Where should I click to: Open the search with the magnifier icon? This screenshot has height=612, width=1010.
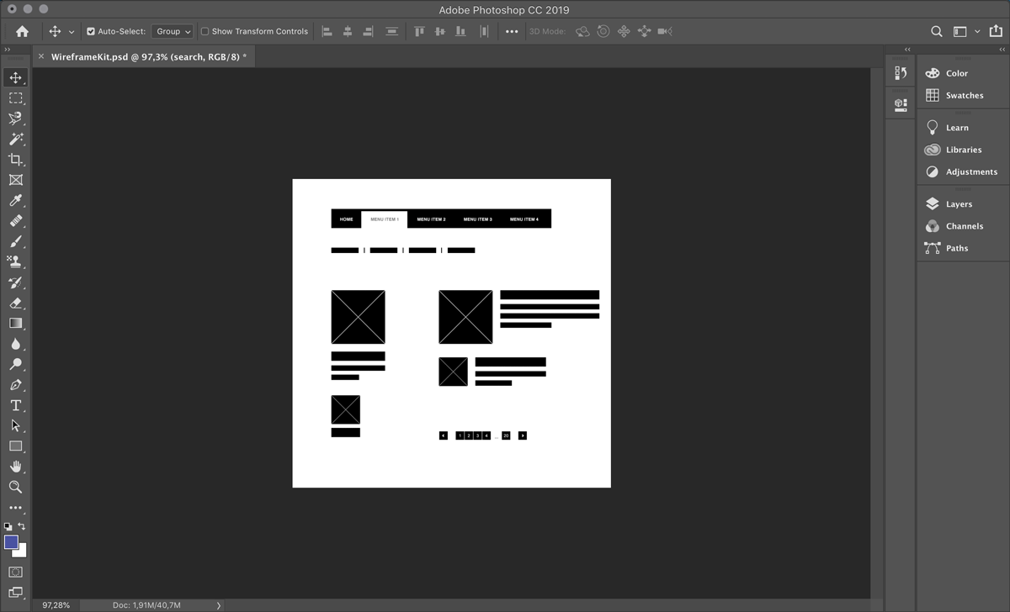click(x=936, y=31)
